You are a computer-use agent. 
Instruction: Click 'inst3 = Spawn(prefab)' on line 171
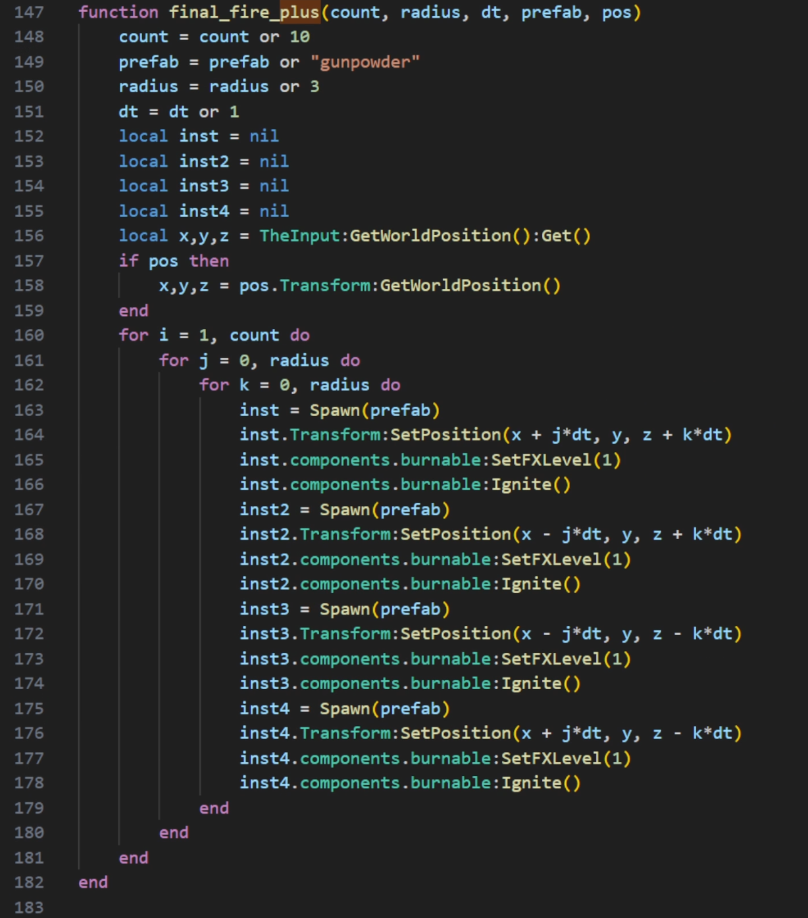tap(345, 609)
